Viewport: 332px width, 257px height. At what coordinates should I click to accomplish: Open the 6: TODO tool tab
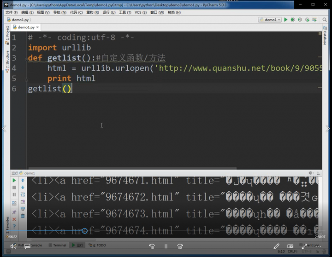pyautogui.click(x=97, y=245)
